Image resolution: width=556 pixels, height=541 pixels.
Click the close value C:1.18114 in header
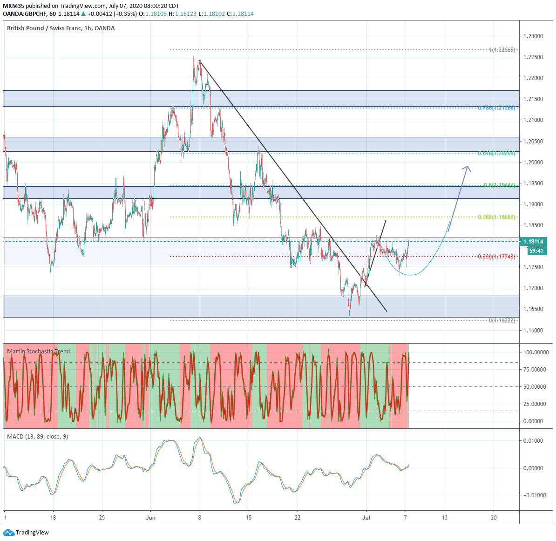pyautogui.click(x=240, y=14)
